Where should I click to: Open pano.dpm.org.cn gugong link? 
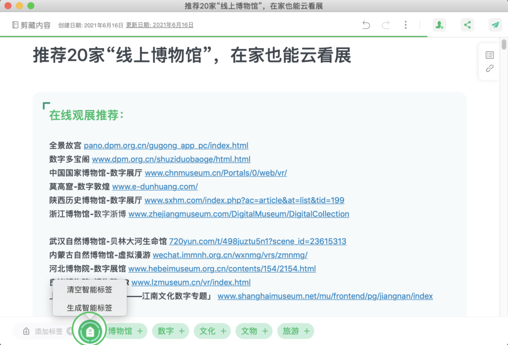pyautogui.click(x=166, y=146)
